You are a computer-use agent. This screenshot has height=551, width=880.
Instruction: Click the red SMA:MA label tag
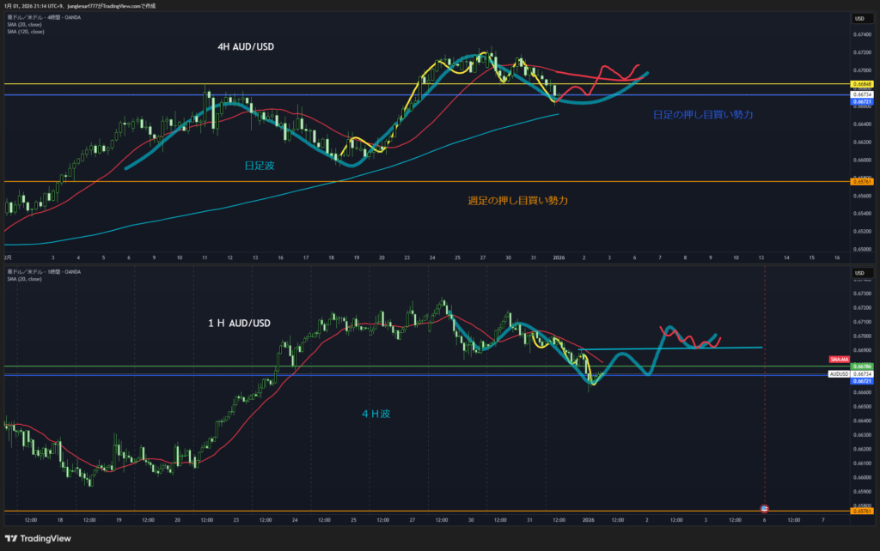(839, 358)
